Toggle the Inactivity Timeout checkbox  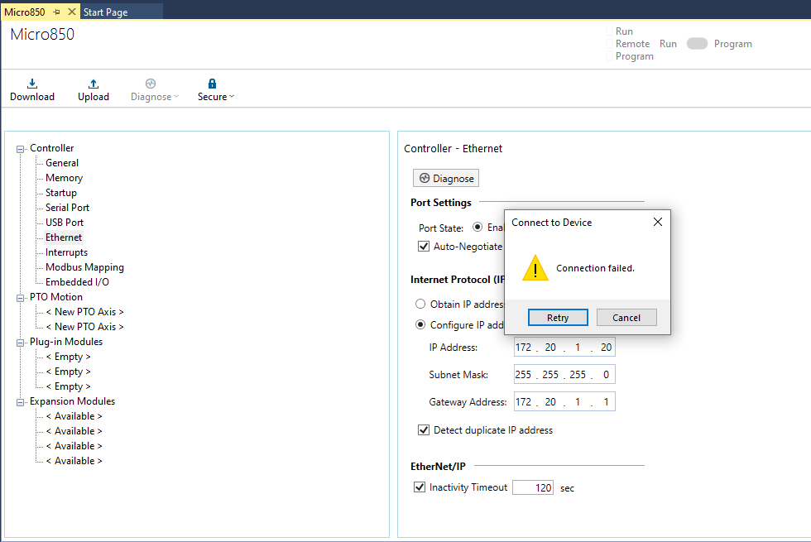click(x=420, y=487)
